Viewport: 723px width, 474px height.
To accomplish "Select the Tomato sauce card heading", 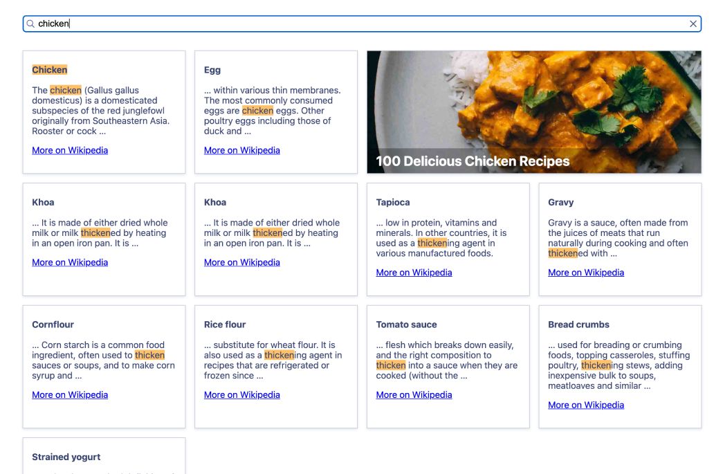I will tap(406, 324).
